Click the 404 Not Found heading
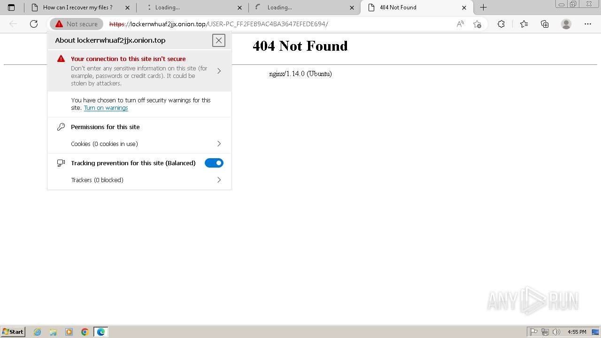This screenshot has width=601, height=338. (x=300, y=46)
